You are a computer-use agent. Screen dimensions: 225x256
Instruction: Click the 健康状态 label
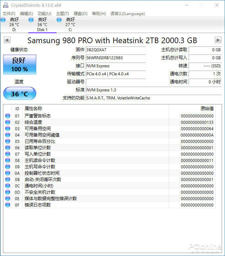click(x=19, y=50)
